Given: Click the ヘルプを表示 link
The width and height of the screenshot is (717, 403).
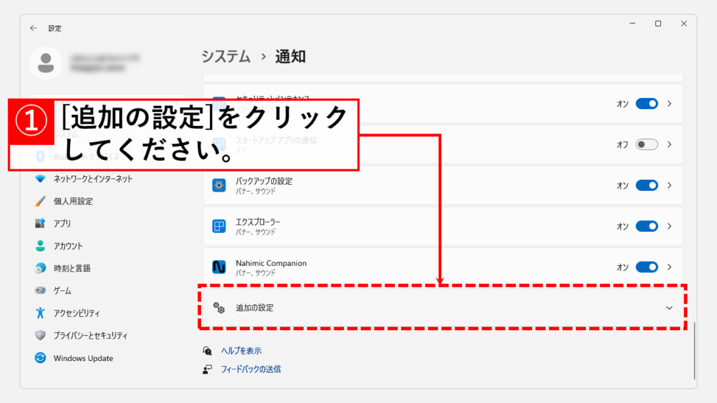Looking at the screenshot, I should tap(241, 351).
